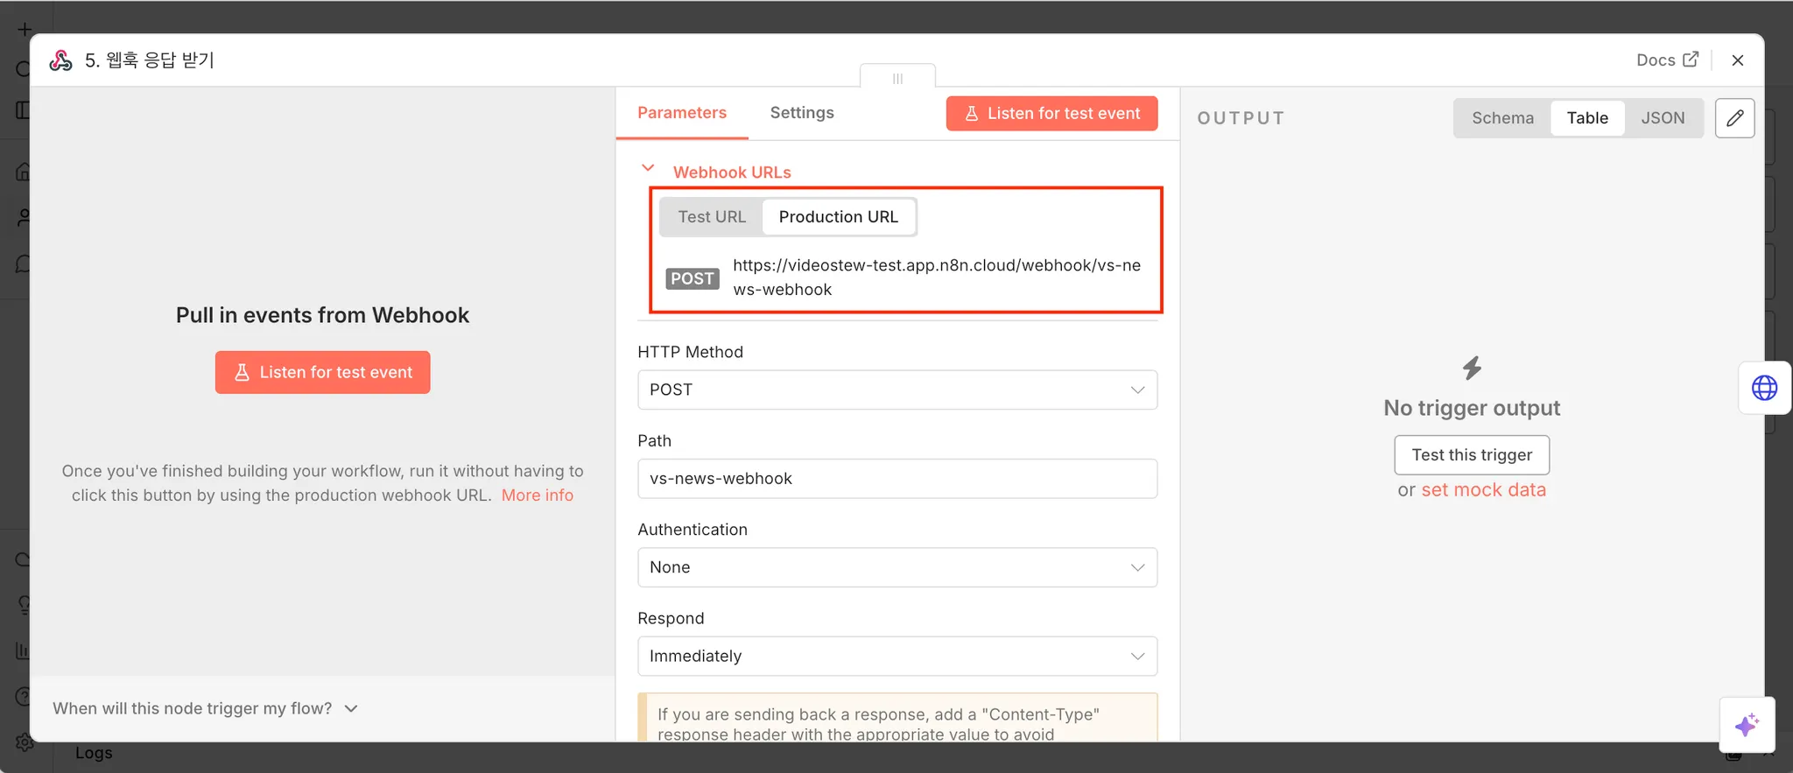Click the globe language icon
Viewport: 1793px width, 773px height.
pos(1764,388)
